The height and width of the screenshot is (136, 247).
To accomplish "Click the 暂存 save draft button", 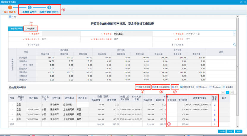I will [230, 131].
